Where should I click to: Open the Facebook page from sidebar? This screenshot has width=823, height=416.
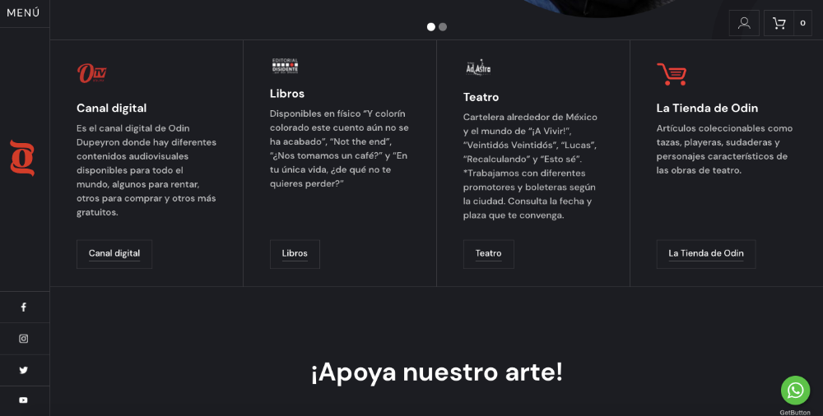[24, 307]
